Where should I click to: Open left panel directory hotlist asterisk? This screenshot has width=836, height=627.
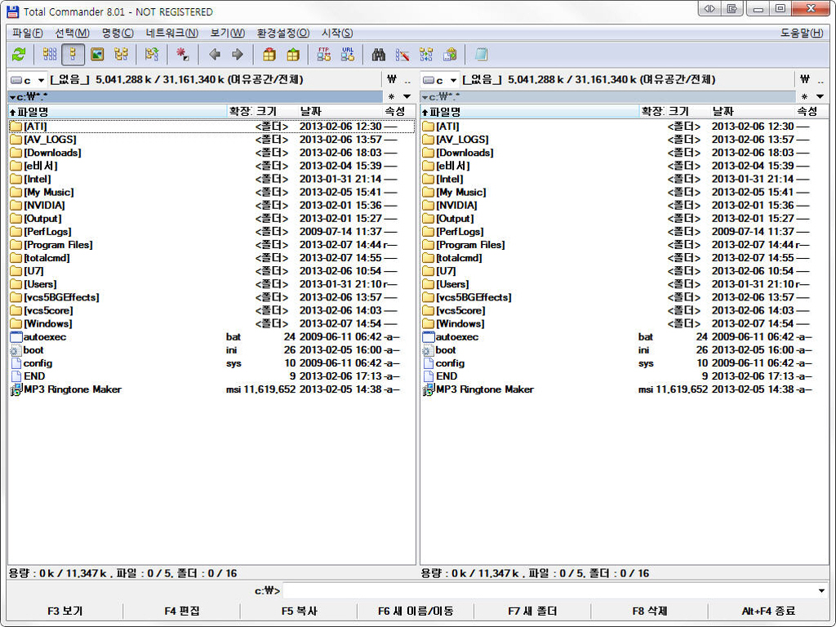coord(391,96)
